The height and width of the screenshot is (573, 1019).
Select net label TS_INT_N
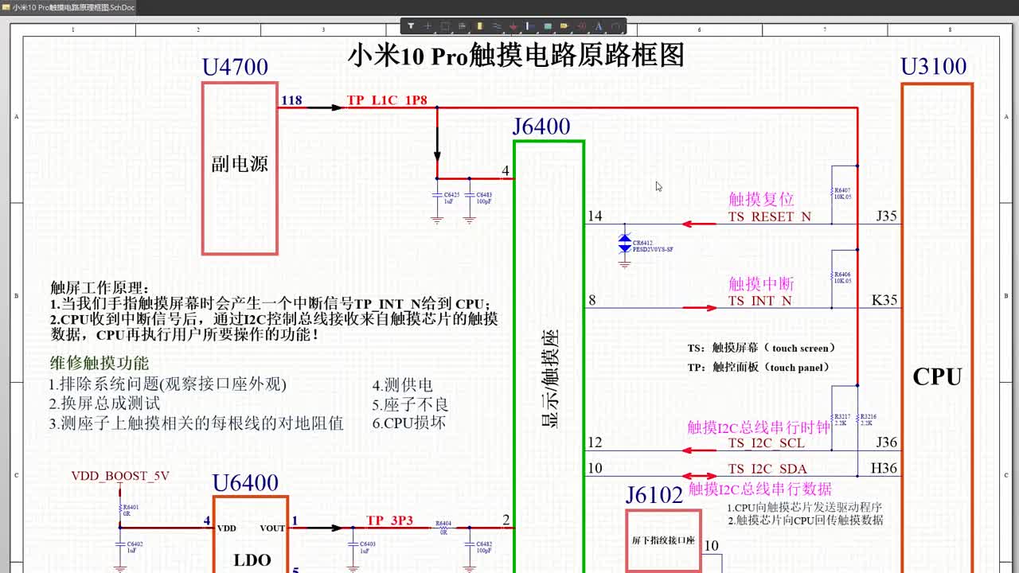coord(760,301)
